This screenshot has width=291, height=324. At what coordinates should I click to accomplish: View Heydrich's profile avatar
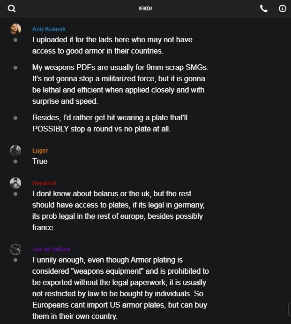[x=15, y=183]
